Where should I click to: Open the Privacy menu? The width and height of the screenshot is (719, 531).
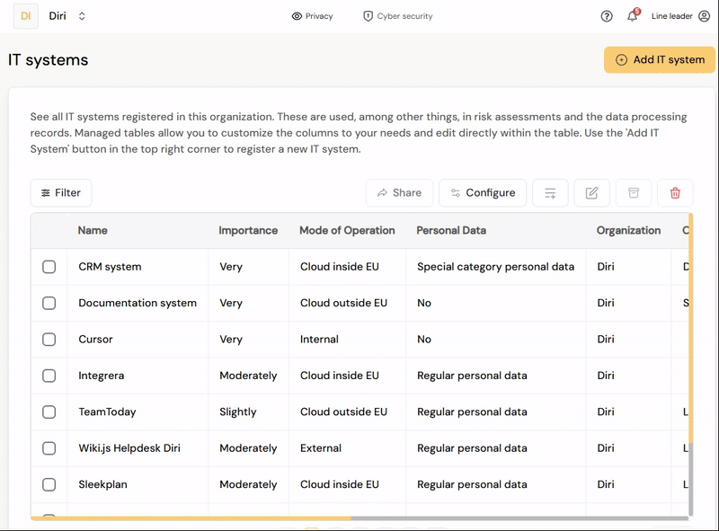(x=312, y=16)
